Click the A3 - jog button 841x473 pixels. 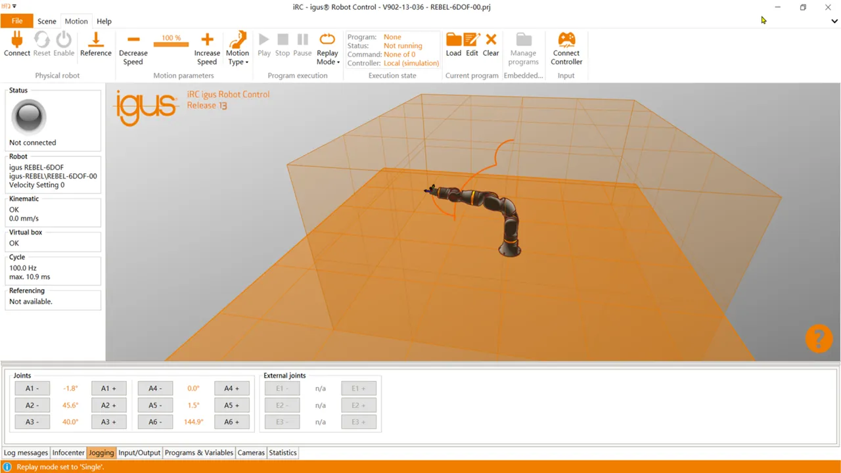(32, 422)
